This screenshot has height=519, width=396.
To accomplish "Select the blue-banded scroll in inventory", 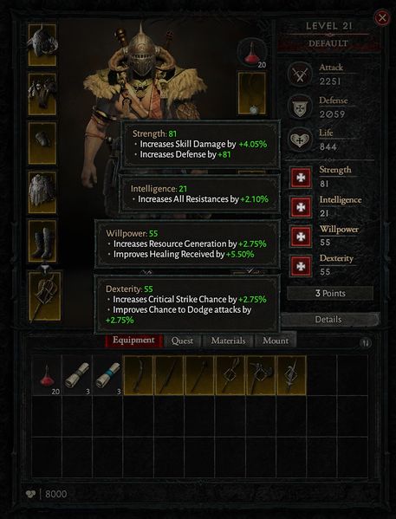I will 107,375.
